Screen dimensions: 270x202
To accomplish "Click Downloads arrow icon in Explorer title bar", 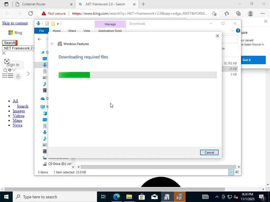I will [x=38, y=23].
